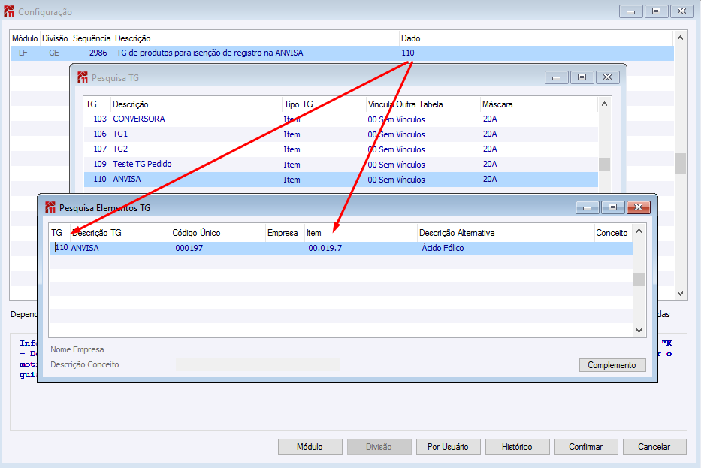Click the Configuração window app icon

9,11
